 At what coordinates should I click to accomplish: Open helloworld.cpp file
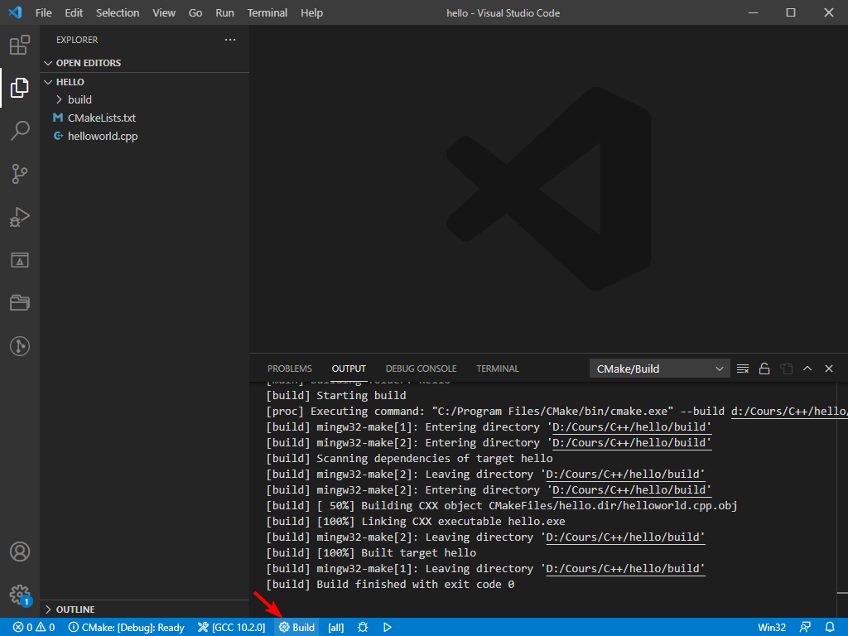coord(144,137)
